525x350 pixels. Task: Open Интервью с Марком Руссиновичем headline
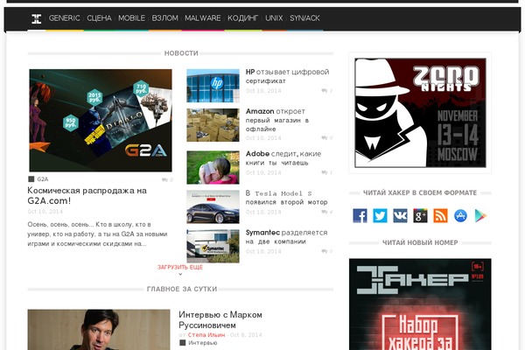[x=220, y=320]
